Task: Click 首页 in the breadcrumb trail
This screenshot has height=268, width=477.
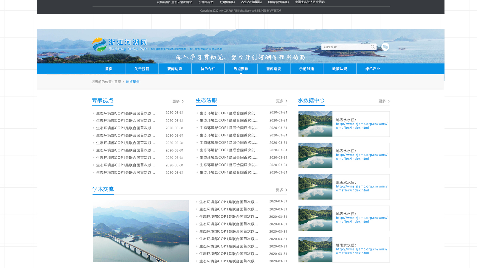Action: pos(118,82)
